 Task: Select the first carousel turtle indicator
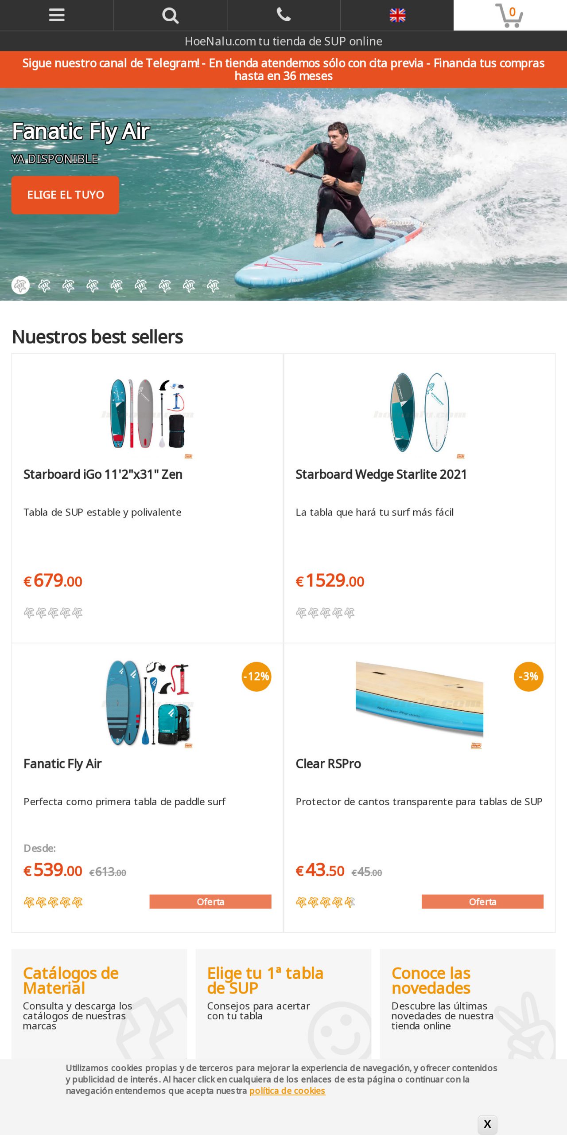20,286
